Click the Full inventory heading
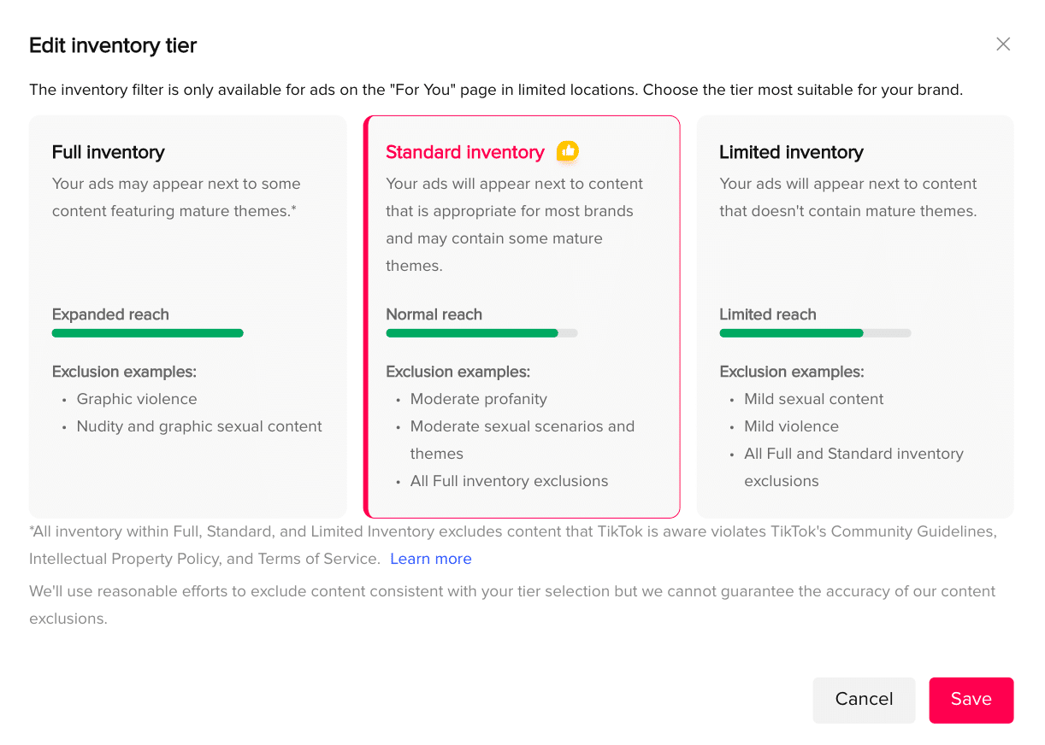The height and width of the screenshot is (745, 1045). tap(108, 152)
